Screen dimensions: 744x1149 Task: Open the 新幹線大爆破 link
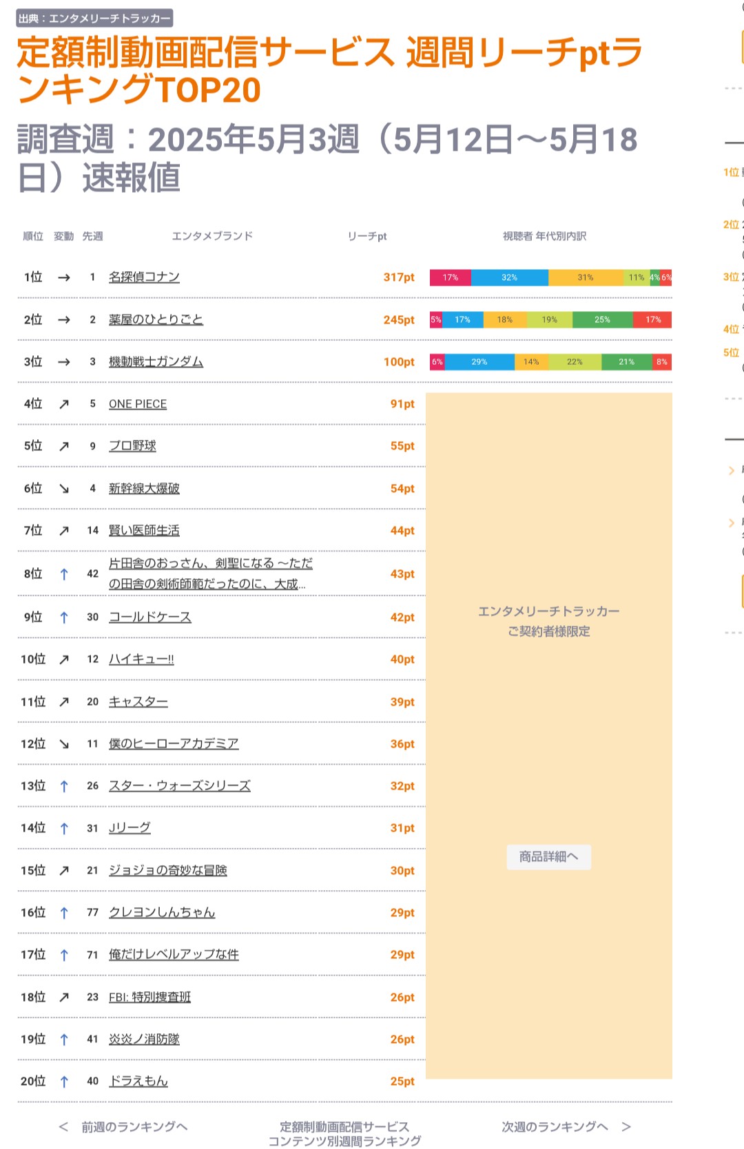pyautogui.click(x=144, y=489)
